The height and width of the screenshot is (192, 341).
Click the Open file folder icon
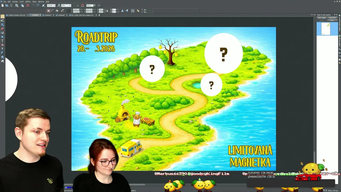click(7, 5)
